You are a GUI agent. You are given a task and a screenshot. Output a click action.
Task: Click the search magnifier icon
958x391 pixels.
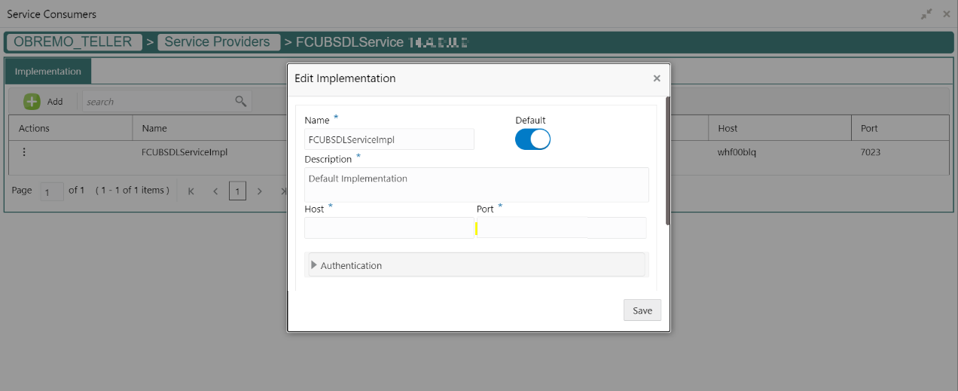tap(241, 102)
